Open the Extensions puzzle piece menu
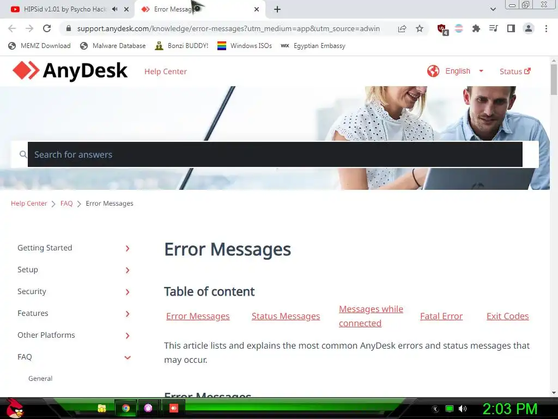This screenshot has height=419, width=558. click(476, 28)
